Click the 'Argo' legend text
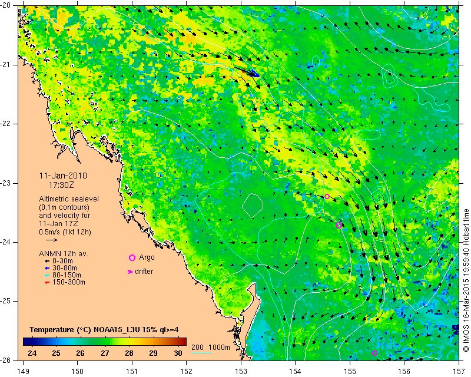471x377 pixels. 147,257
